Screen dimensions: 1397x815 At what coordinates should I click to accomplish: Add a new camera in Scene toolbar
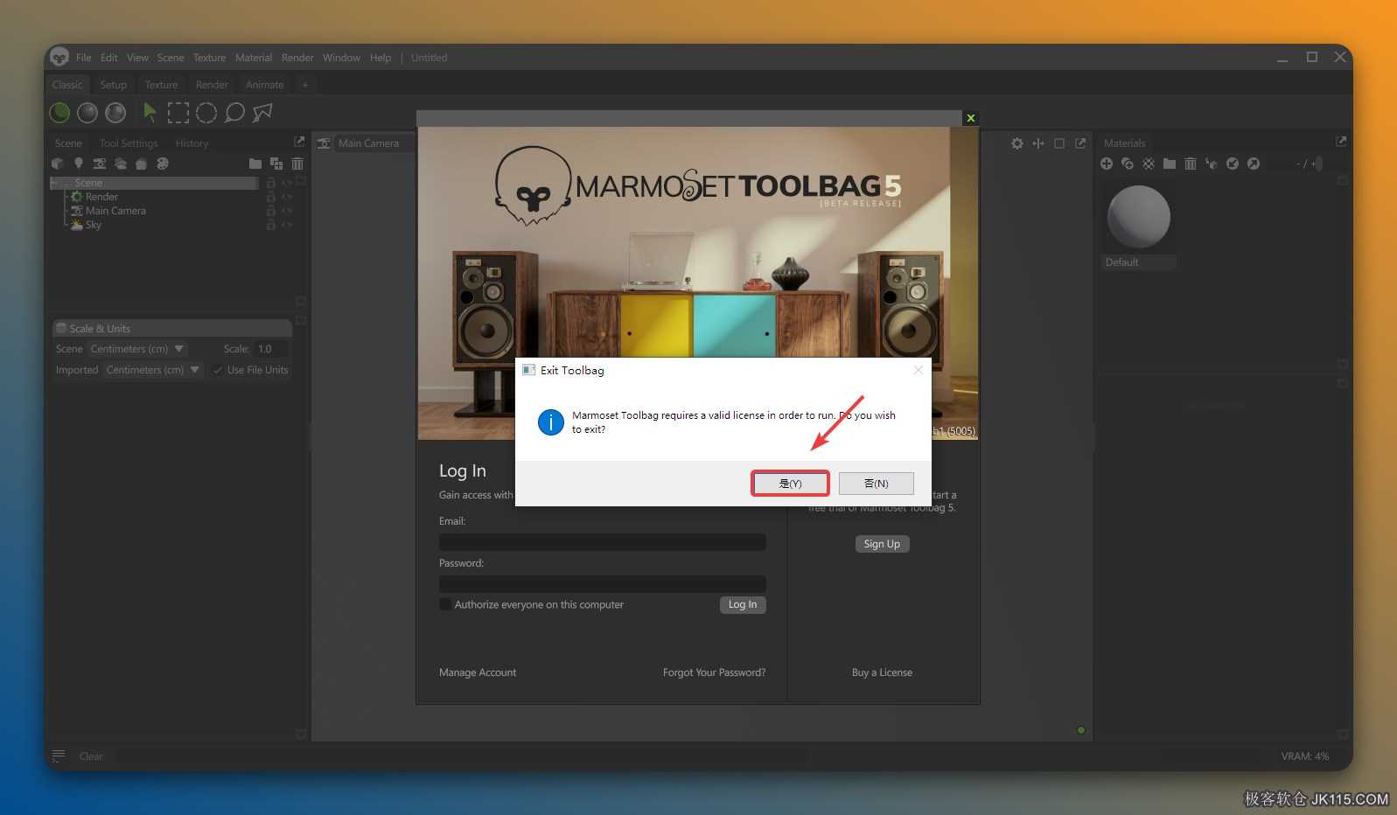pos(100,164)
